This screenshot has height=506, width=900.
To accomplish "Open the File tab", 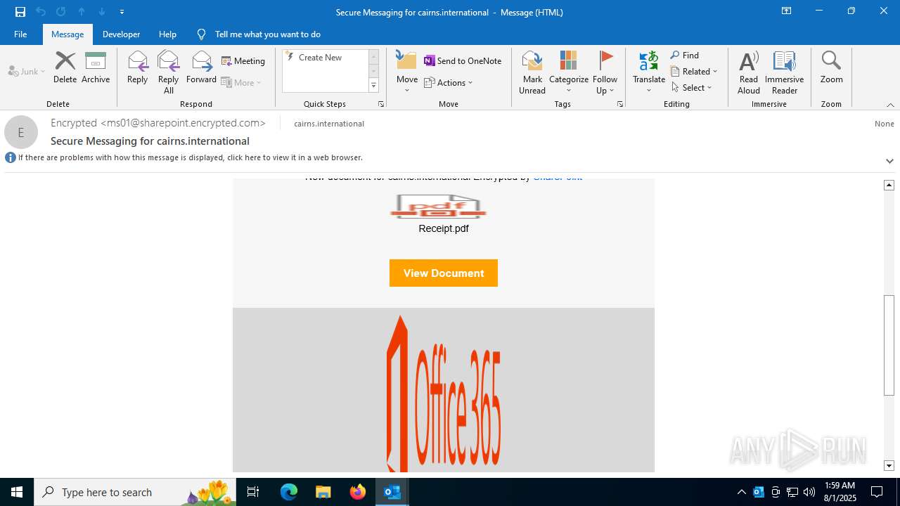I will (x=20, y=34).
